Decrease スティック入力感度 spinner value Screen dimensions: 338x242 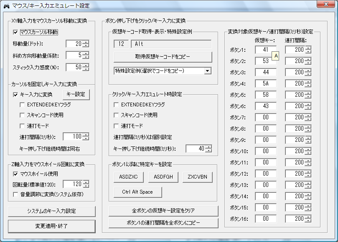[x=86, y=69]
